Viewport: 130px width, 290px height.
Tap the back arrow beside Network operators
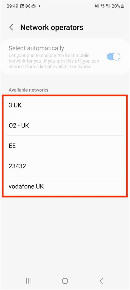pyautogui.click(x=11, y=27)
